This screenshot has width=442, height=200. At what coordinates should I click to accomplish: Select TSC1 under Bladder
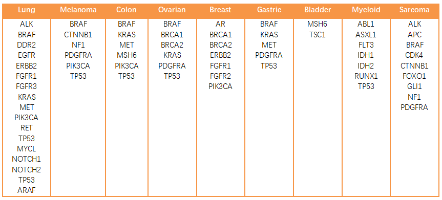pos(318,35)
